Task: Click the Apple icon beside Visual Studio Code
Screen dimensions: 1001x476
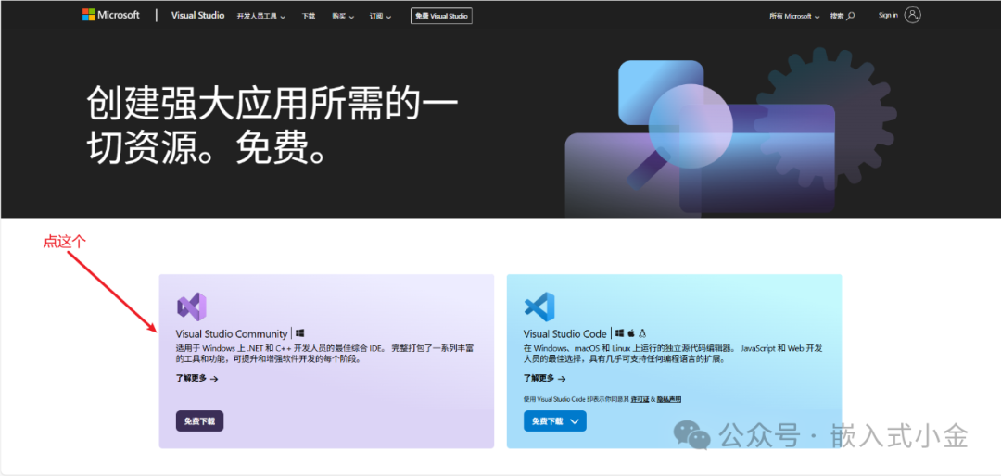Action: coord(631,333)
